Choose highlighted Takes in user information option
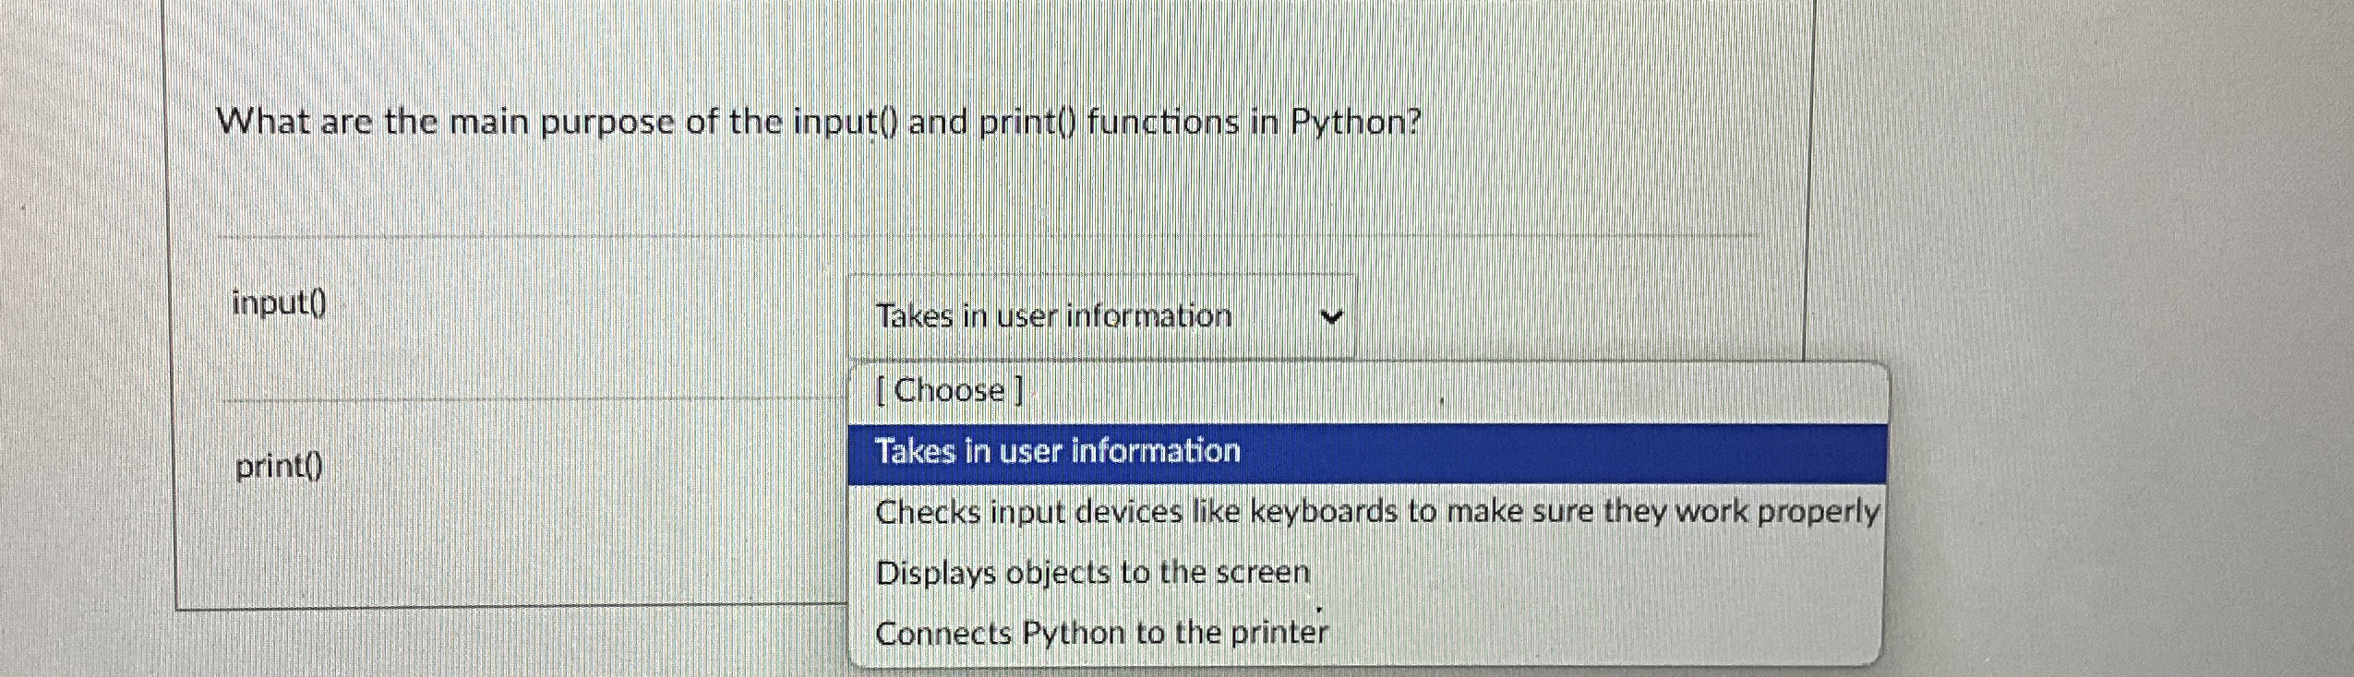This screenshot has width=2354, height=677. tap(1366, 453)
